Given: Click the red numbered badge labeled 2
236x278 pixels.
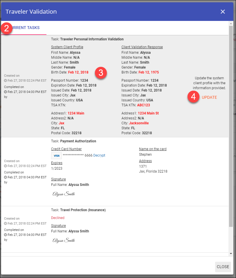Looking at the screenshot, I should pyautogui.click(x=6, y=28).
